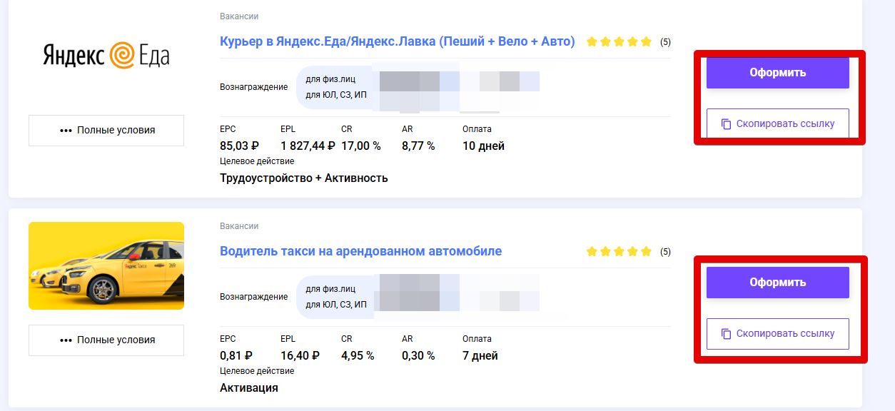Select для физ.лиц in the taxi reward
This screenshot has height=411, width=895.
pyautogui.click(x=330, y=289)
